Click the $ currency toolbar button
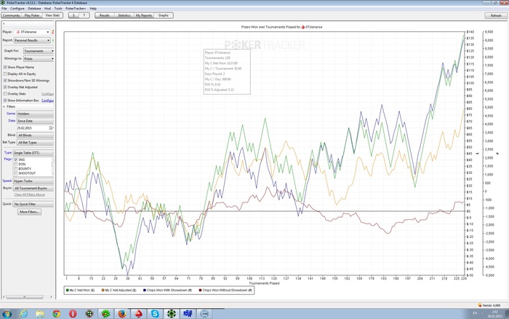Screen dimensions: 509x319 coord(73,15)
